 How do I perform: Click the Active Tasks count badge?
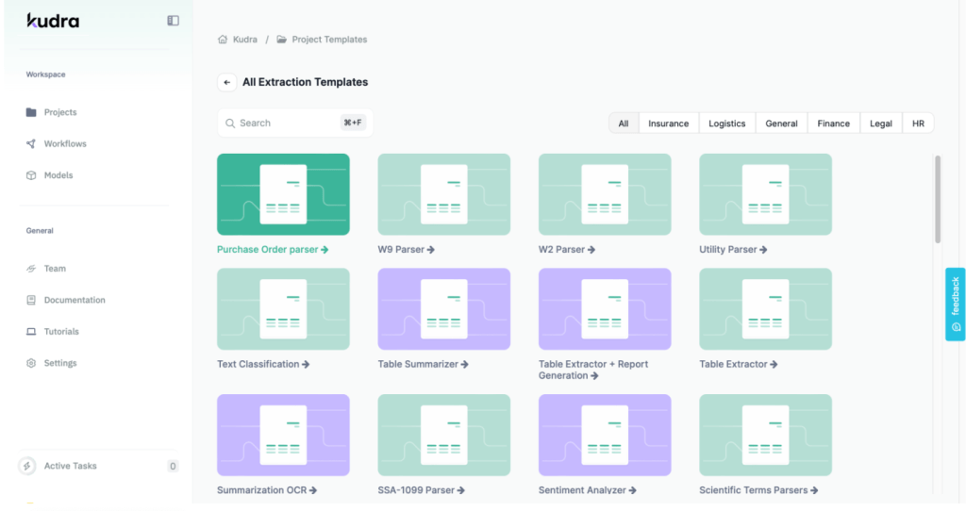(173, 466)
